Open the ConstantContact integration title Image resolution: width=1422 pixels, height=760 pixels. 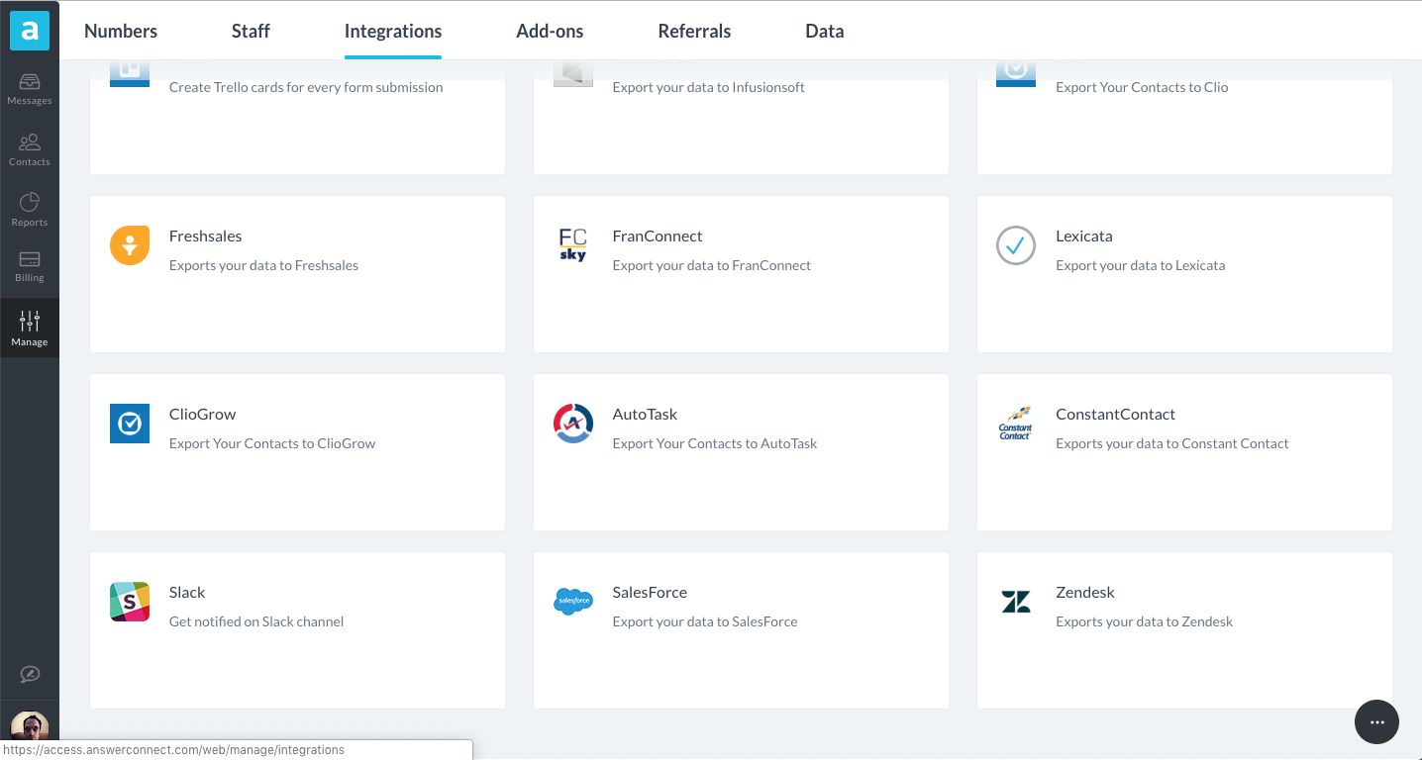1116,414
